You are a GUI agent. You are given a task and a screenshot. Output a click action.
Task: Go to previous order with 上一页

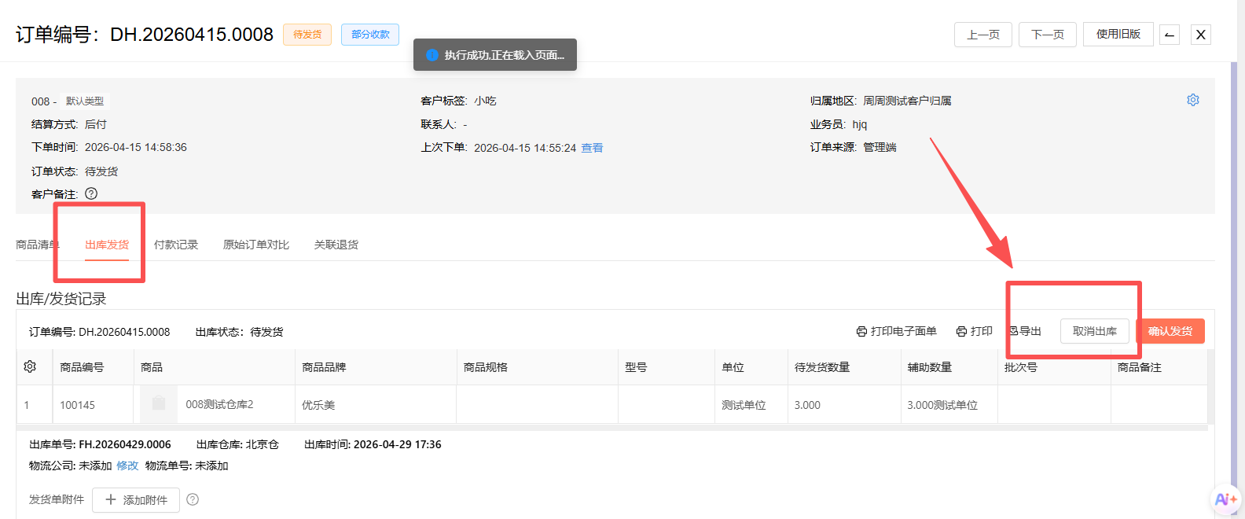click(x=983, y=35)
